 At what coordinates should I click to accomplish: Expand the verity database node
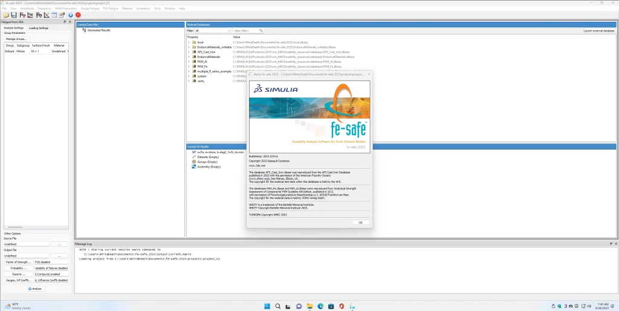point(189,80)
